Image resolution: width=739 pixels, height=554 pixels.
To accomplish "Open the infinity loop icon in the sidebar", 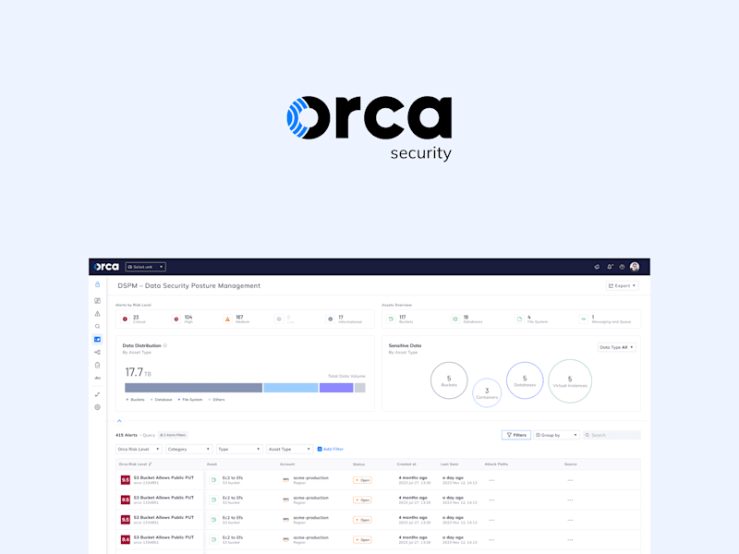I will pyautogui.click(x=98, y=378).
